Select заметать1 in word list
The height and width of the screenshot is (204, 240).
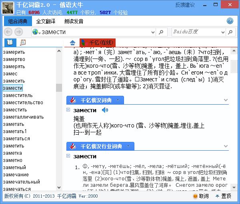click(15, 131)
